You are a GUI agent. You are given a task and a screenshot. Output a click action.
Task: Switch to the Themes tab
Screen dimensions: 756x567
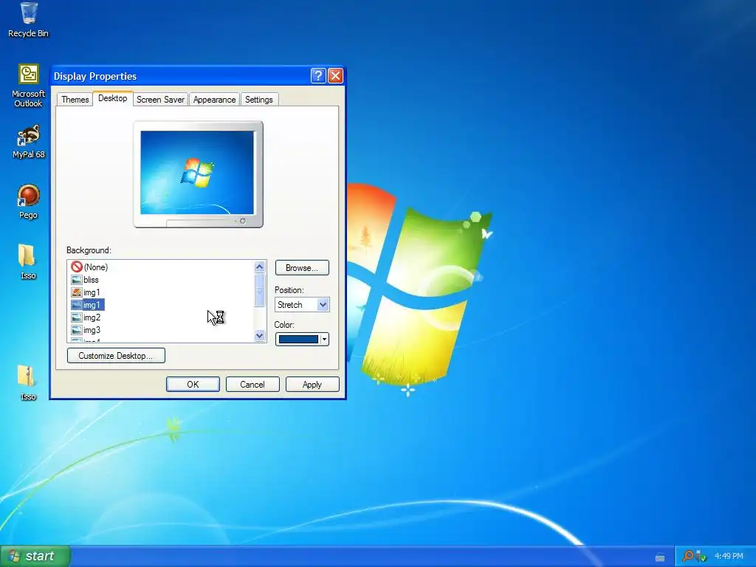[x=75, y=100]
